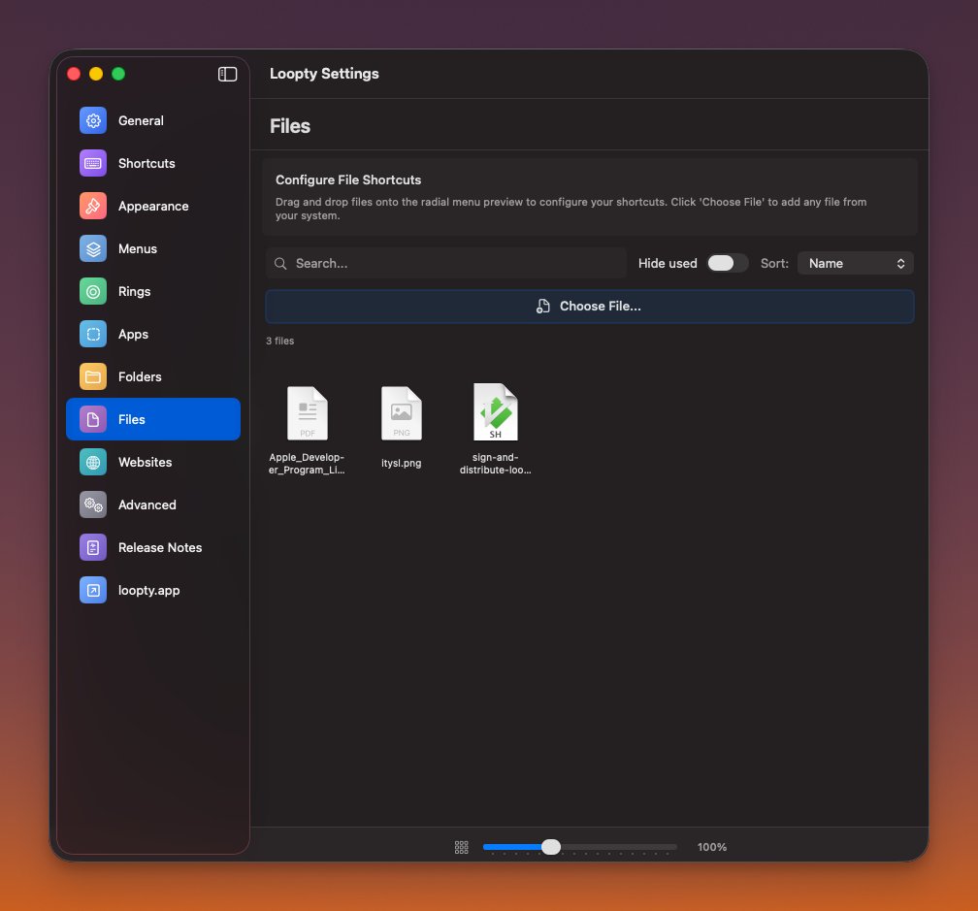Go to Shortcuts settings
Viewport: 978px width, 911px height.
pyautogui.click(x=147, y=163)
